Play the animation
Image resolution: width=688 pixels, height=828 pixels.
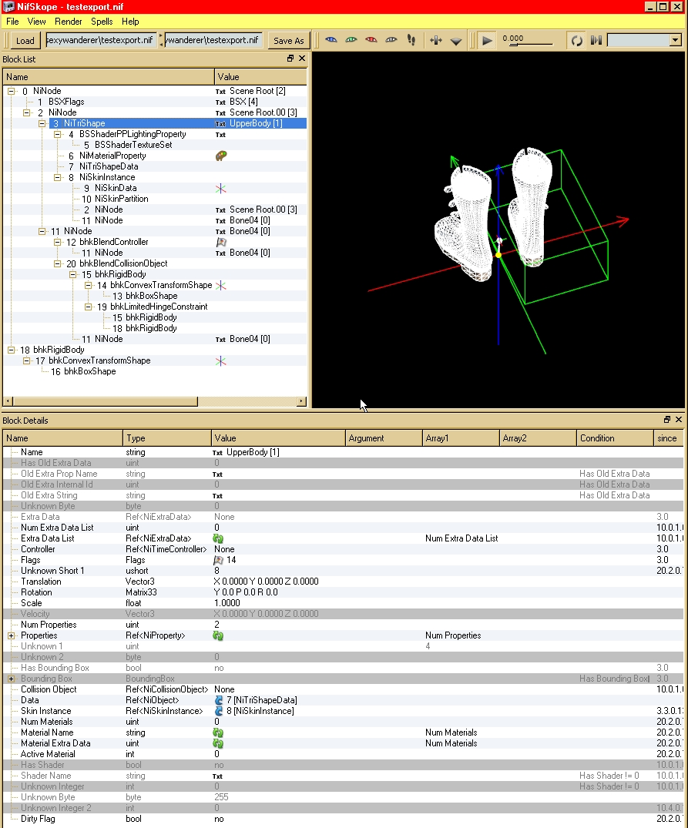point(488,41)
